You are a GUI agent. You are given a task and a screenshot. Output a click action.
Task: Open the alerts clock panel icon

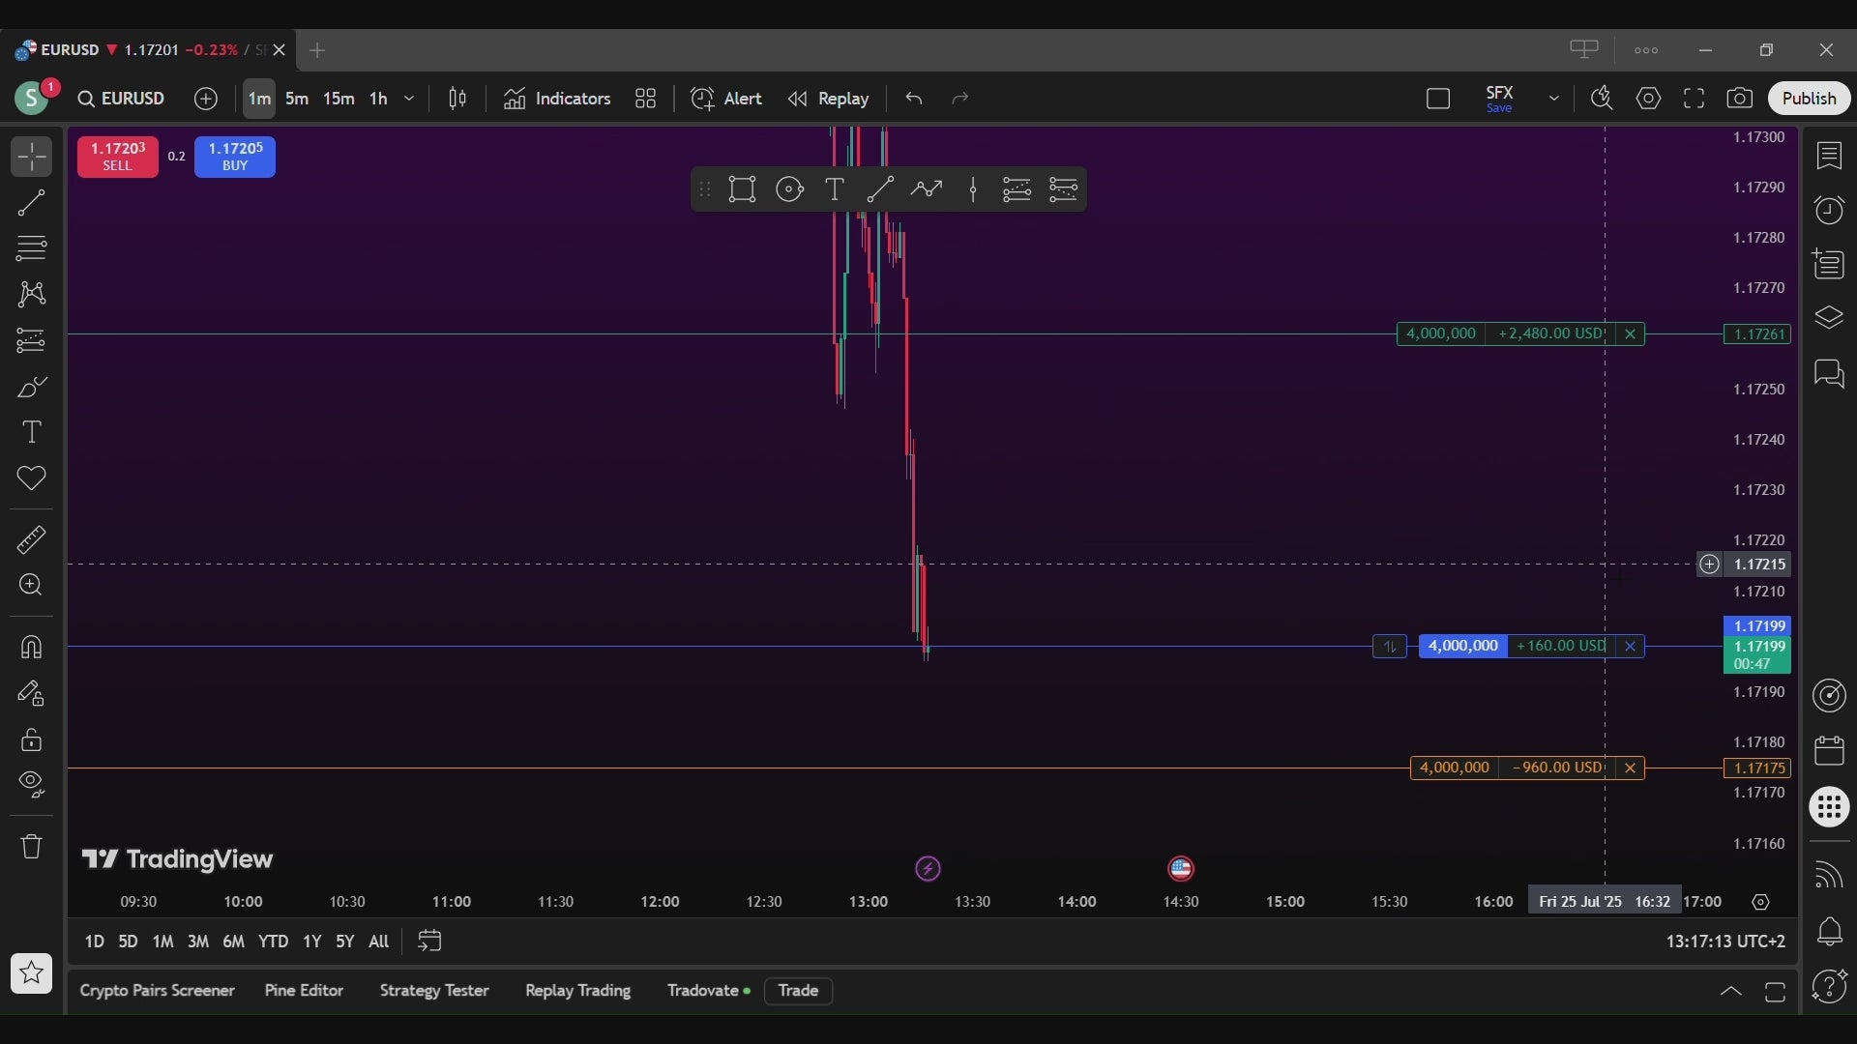pos(1829,210)
